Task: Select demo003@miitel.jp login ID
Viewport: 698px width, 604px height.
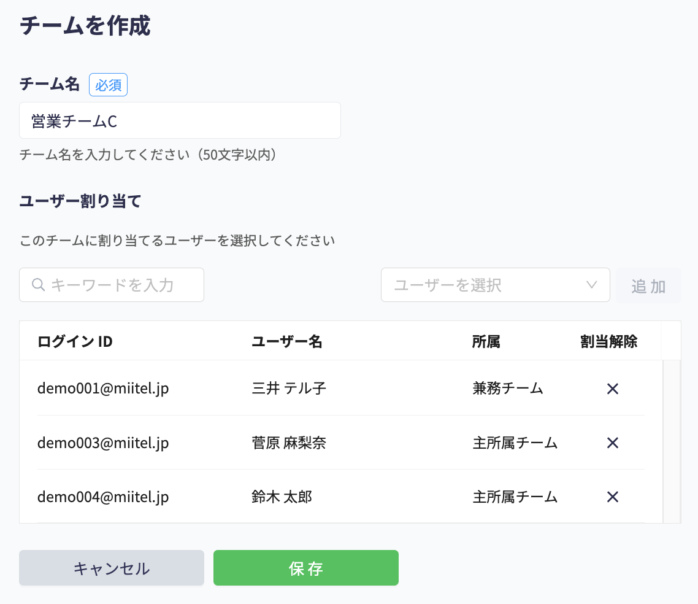Action: tap(103, 443)
